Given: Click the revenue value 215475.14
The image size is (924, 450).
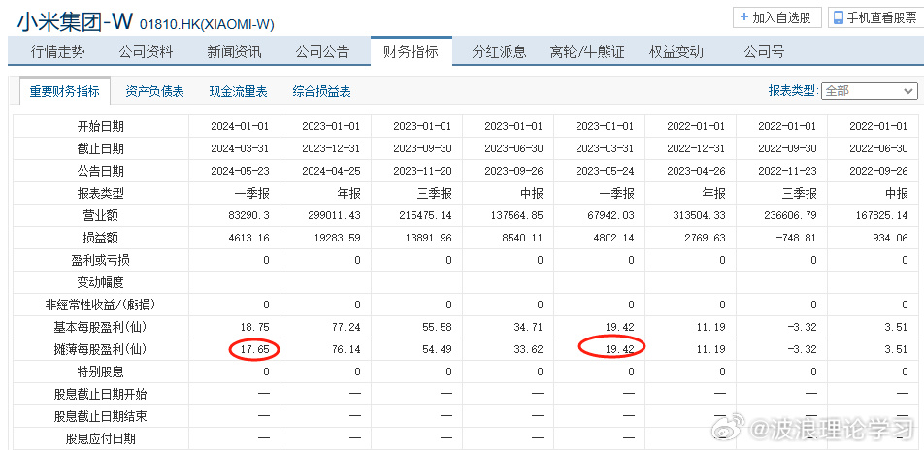Looking at the screenshot, I should [426, 215].
